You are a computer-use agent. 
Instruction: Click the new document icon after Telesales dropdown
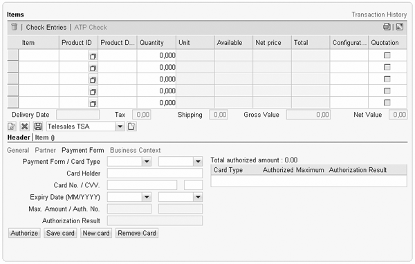(x=131, y=126)
